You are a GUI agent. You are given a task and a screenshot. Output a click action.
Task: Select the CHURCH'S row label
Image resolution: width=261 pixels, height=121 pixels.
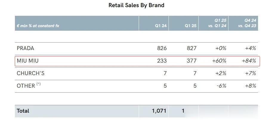[x=31, y=73]
